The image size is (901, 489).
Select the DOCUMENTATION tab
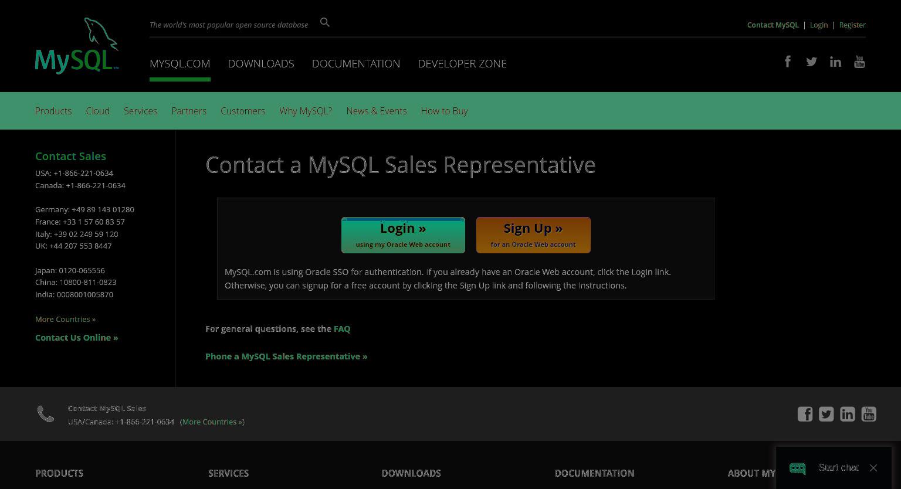coord(356,63)
